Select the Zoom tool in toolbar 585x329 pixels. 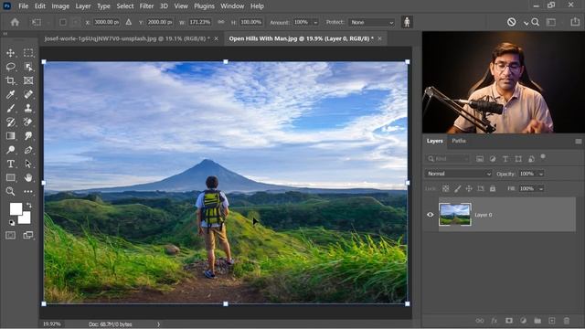pyautogui.click(x=10, y=191)
